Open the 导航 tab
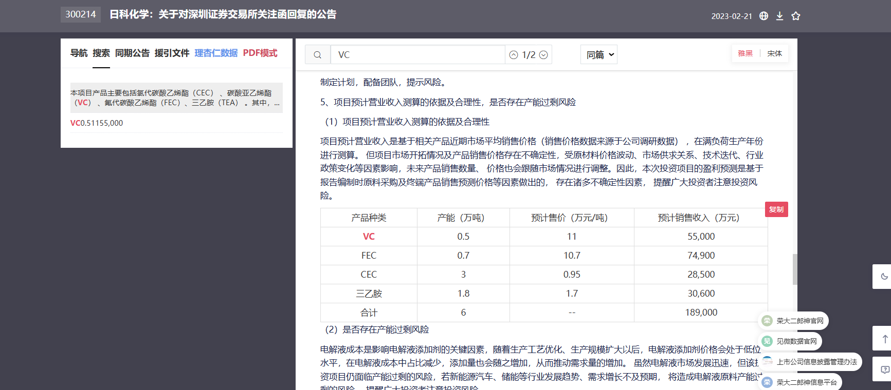Screen dimensions: 891x390 pos(79,53)
